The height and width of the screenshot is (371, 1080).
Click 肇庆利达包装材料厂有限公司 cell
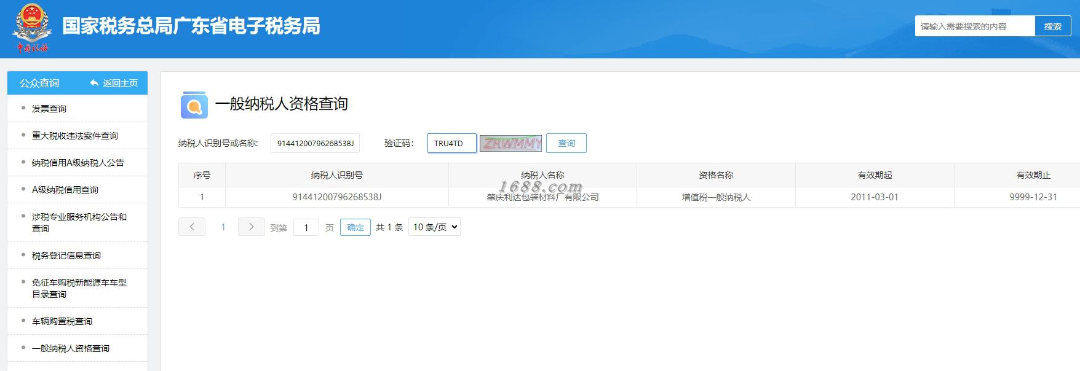click(542, 197)
